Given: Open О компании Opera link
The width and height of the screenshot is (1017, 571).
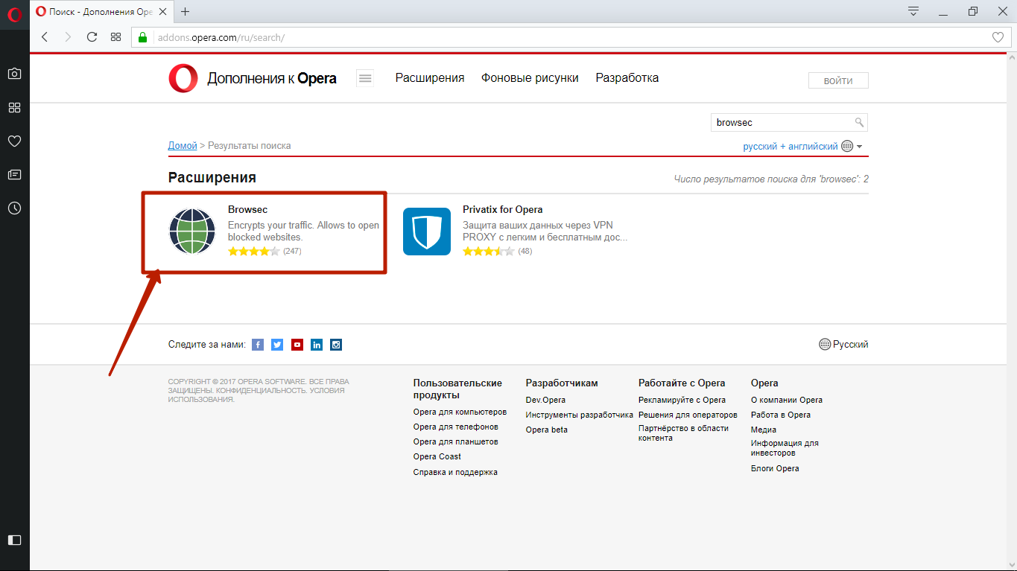Looking at the screenshot, I should tap(787, 401).
